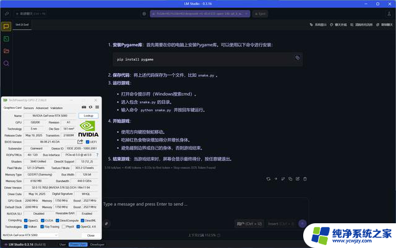Click the context usage info icon
Image resolution: width=396 pixels, height=248 pixels.
218,235
